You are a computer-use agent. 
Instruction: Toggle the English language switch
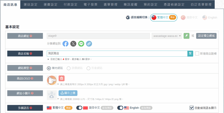(x=120, y=108)
